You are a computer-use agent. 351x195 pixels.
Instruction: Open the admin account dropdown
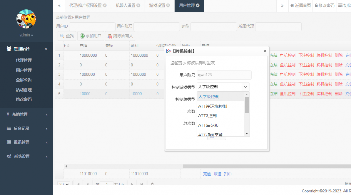[26, 35]
